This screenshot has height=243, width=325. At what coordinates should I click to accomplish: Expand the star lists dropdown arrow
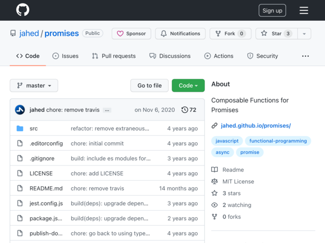[304, 34]
